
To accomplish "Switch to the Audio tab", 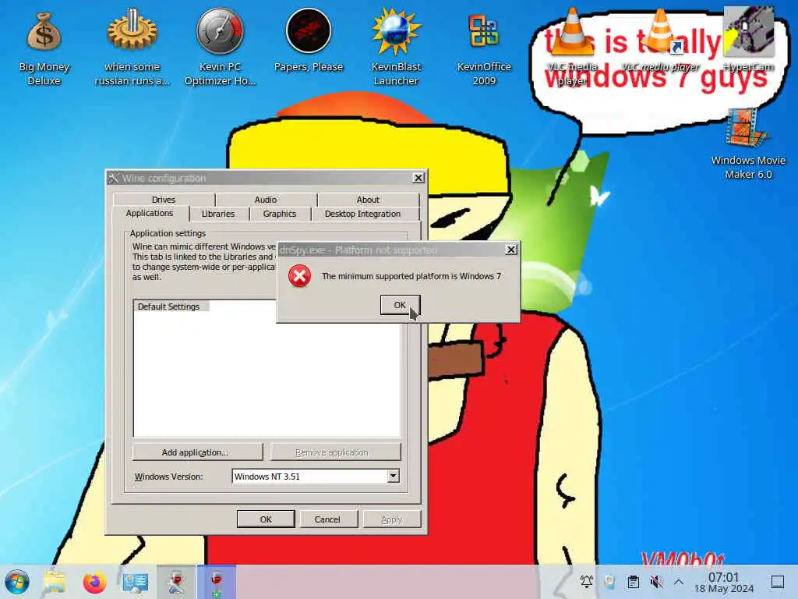I will pos(266,200).
